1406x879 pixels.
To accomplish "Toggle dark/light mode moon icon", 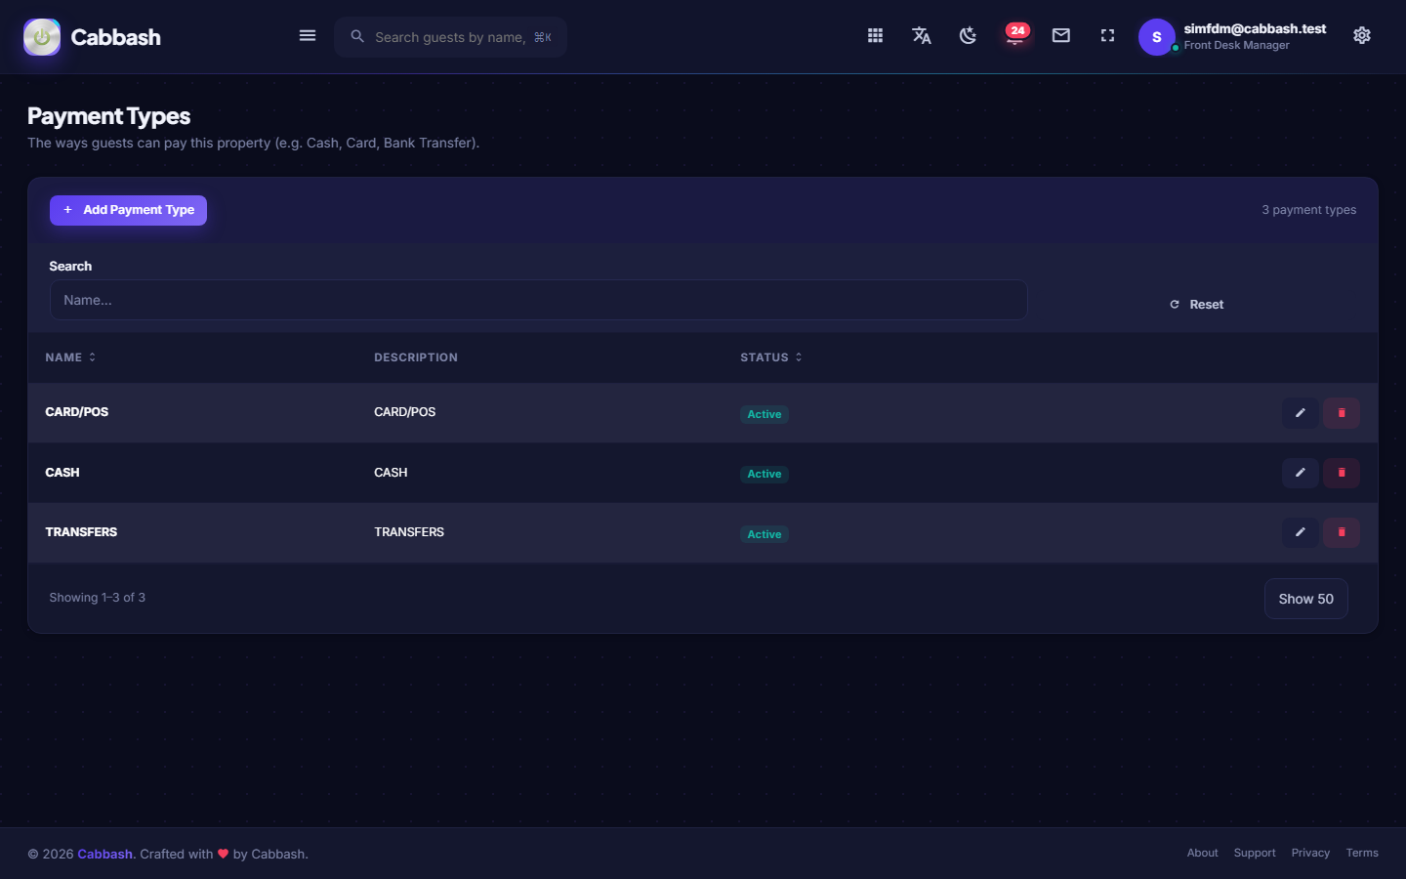I will pyautogui.click(x=968, y=36).
